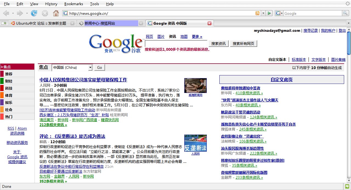
Task: Click the 搜索资讯 button
Action: (x=219, y=44)
